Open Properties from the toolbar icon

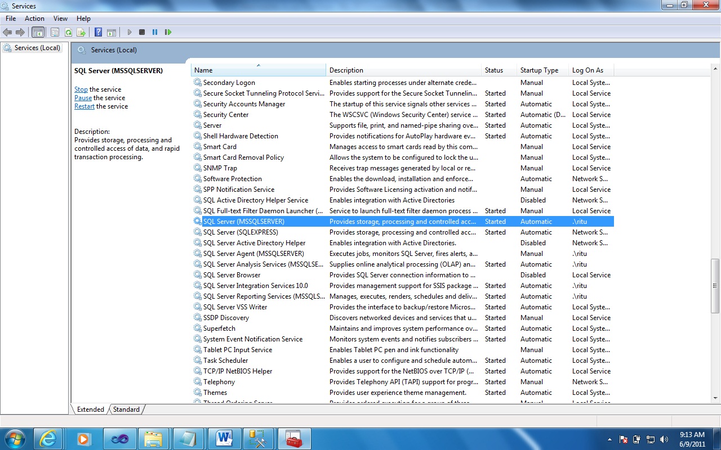pos(55,32)
